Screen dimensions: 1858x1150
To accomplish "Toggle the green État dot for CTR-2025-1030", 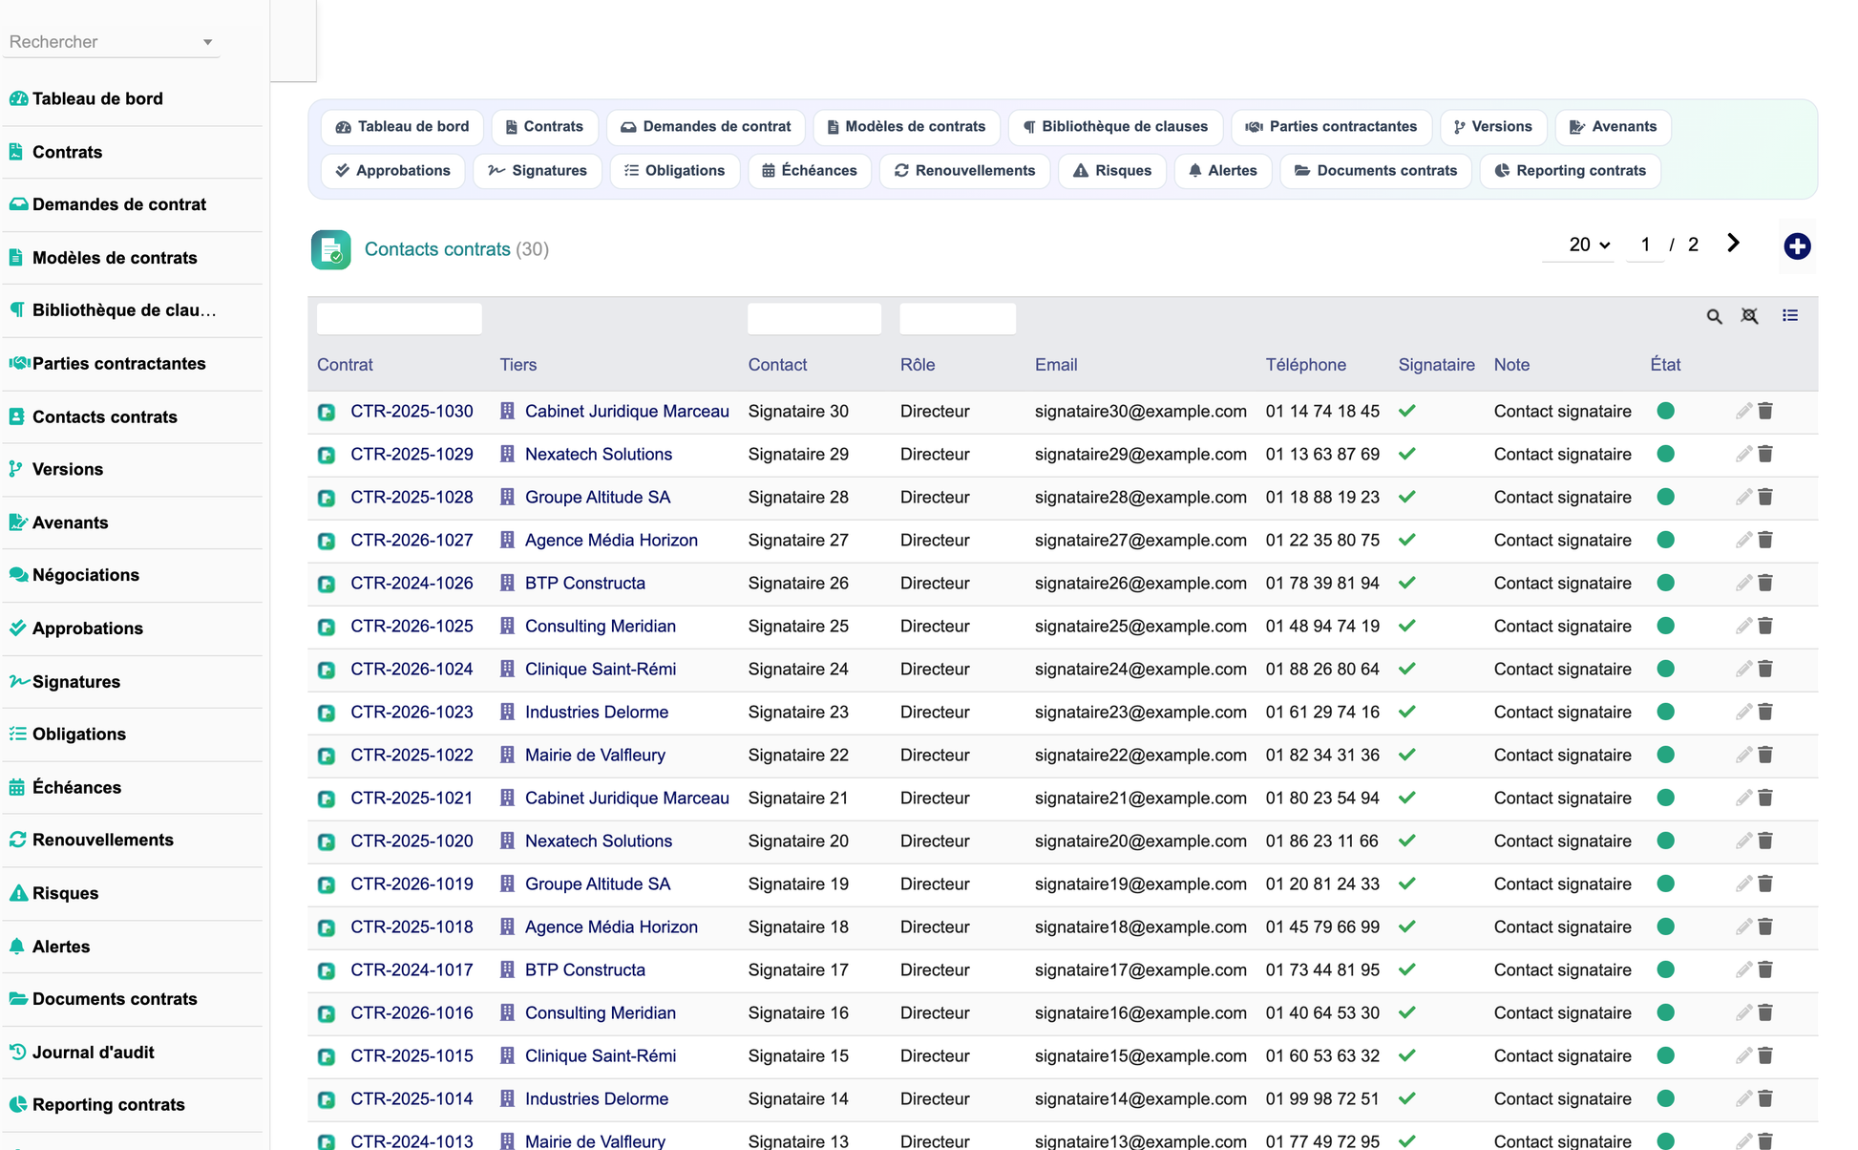I will [1665, 411].
